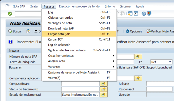
Task: Click the create new session window icon
Action: [130, 14]
